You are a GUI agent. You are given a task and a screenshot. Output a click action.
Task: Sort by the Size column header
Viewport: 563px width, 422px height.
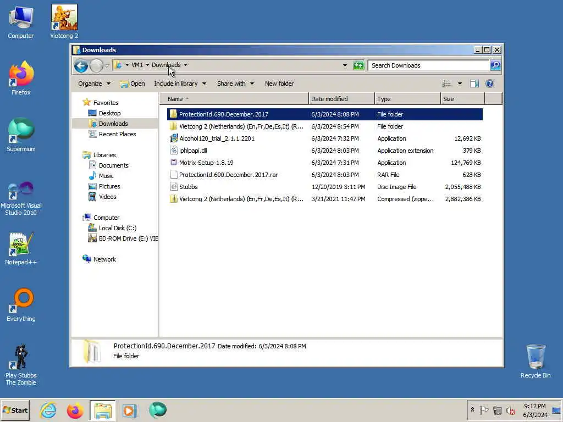462,99
